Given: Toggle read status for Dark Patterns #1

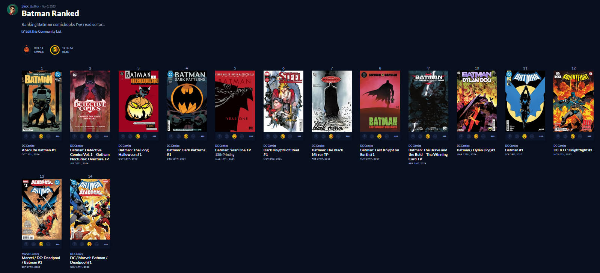Looking at the screenshot, I should [186, 136].
